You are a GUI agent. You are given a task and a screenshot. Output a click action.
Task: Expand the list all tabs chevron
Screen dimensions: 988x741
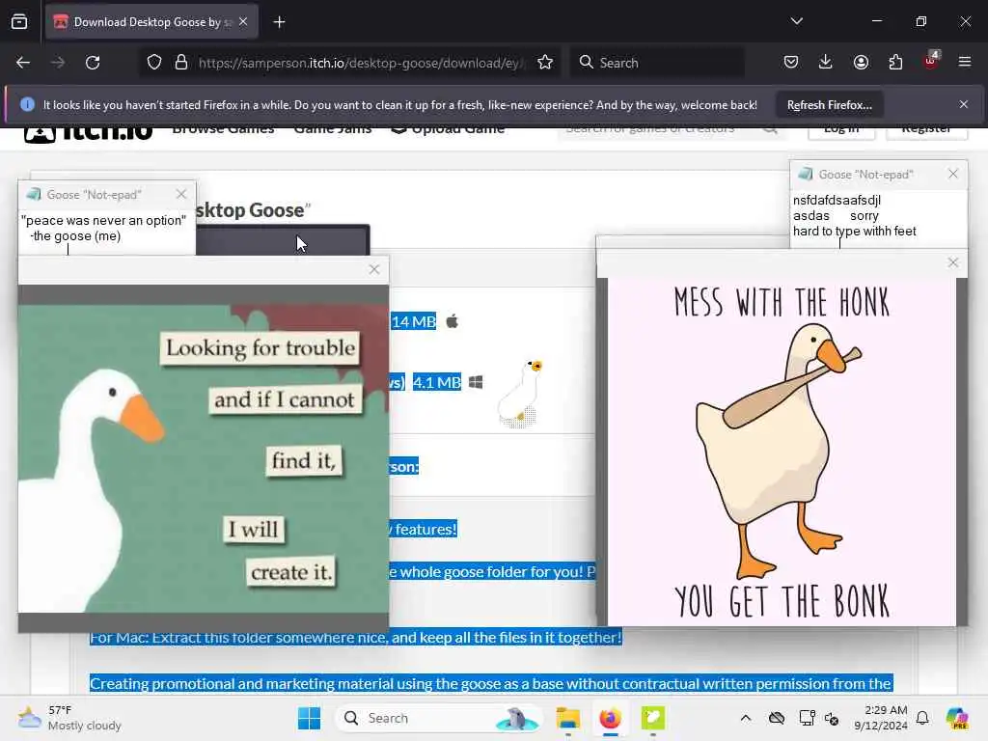pos(796,21)
